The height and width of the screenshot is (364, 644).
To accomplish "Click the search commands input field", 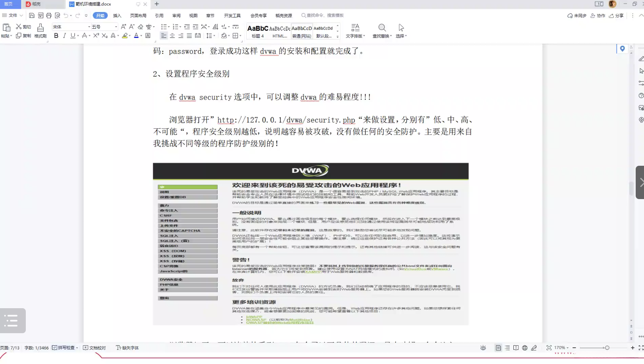I will [324, 15].
